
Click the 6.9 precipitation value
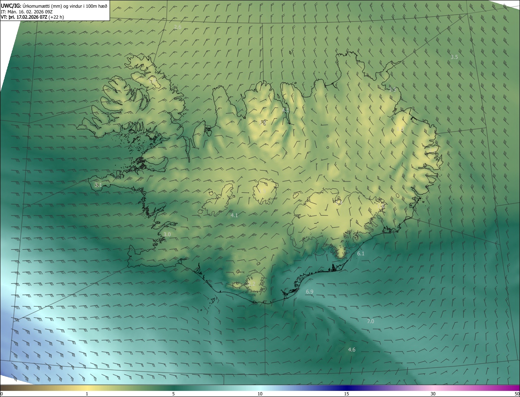click(x=310, y=292)
